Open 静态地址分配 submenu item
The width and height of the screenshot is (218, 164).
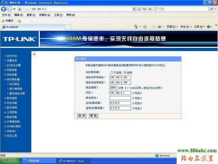pyautogui.click(x=17, y=93)
